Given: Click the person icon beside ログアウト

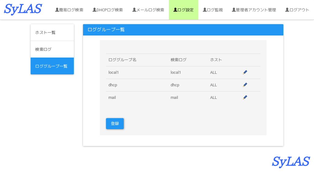Looking at the screenshot, I should (x=287, y=9).
